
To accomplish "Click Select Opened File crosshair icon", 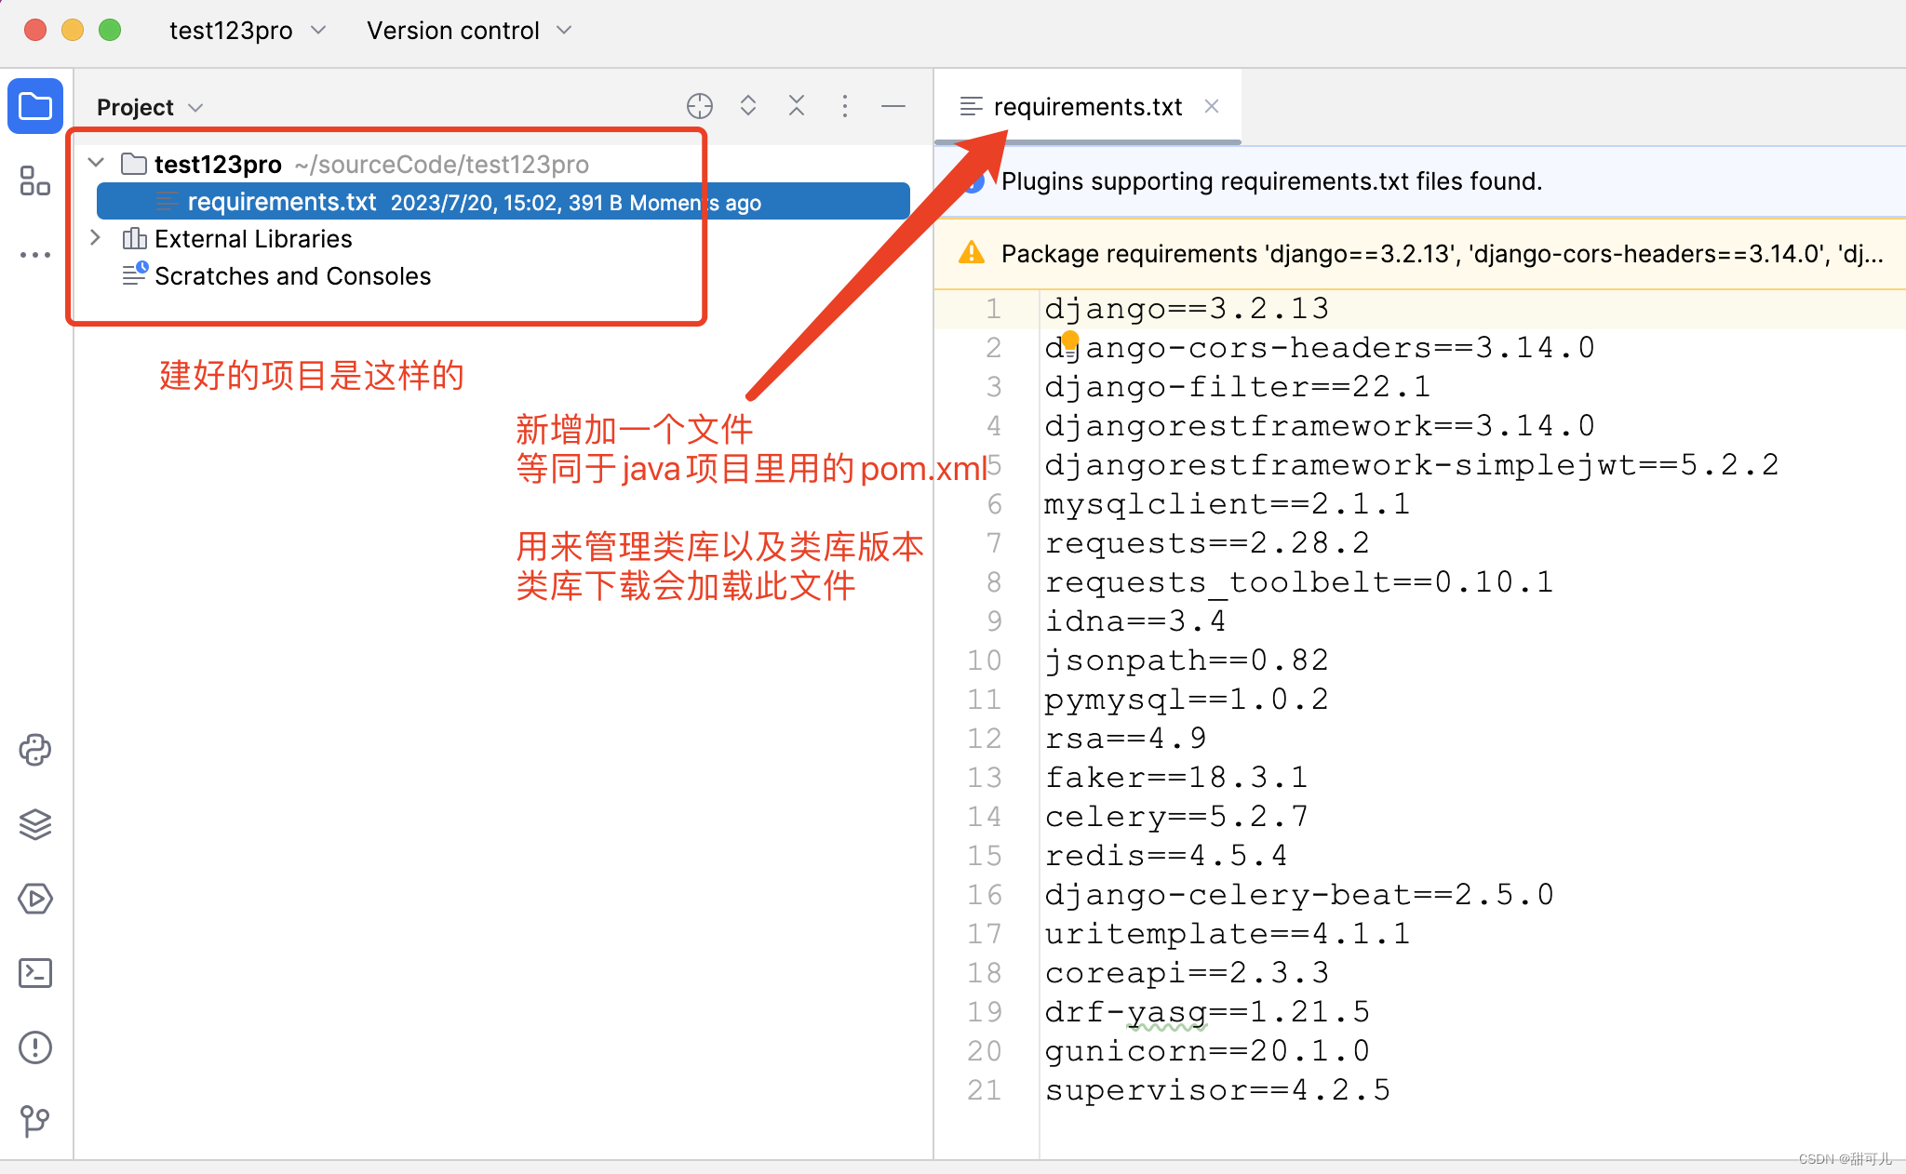I will pyautogui.click(x=700, y=106).
